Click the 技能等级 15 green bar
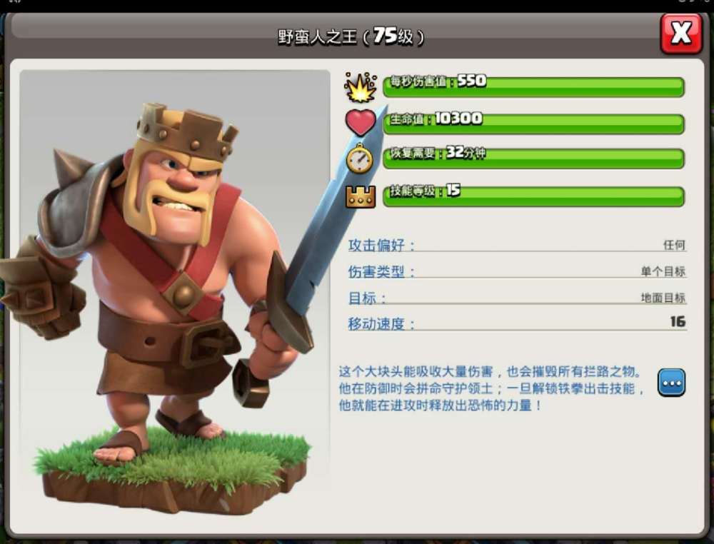Image resolution: width=714 pixels, height=544 pixels. tap(533, 196)
